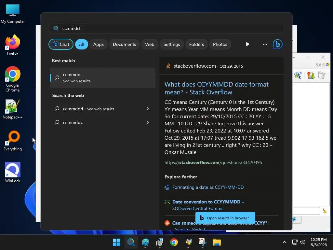Switch to the Photos filter

(220, 44)
